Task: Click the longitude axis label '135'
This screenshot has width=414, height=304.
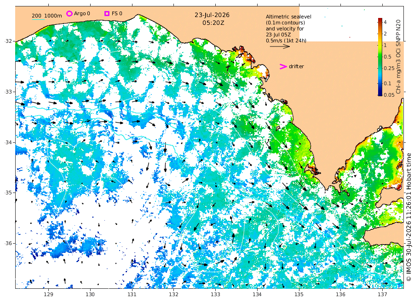Action: pyautogui.click(x=299, y=294)
